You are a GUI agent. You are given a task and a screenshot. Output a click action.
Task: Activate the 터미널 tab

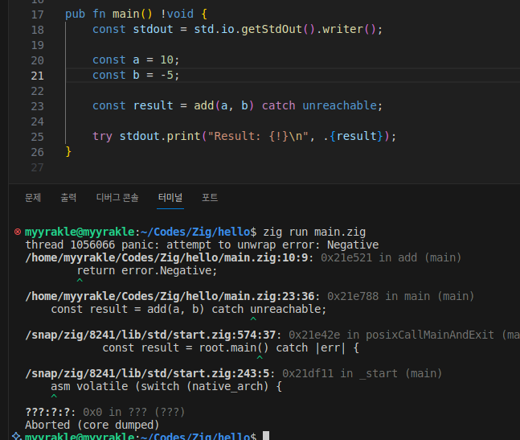click(170, 197)
